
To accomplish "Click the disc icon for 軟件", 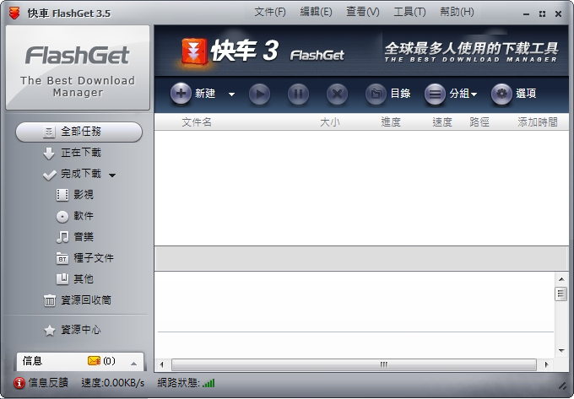I will click(x=62, y=217).
